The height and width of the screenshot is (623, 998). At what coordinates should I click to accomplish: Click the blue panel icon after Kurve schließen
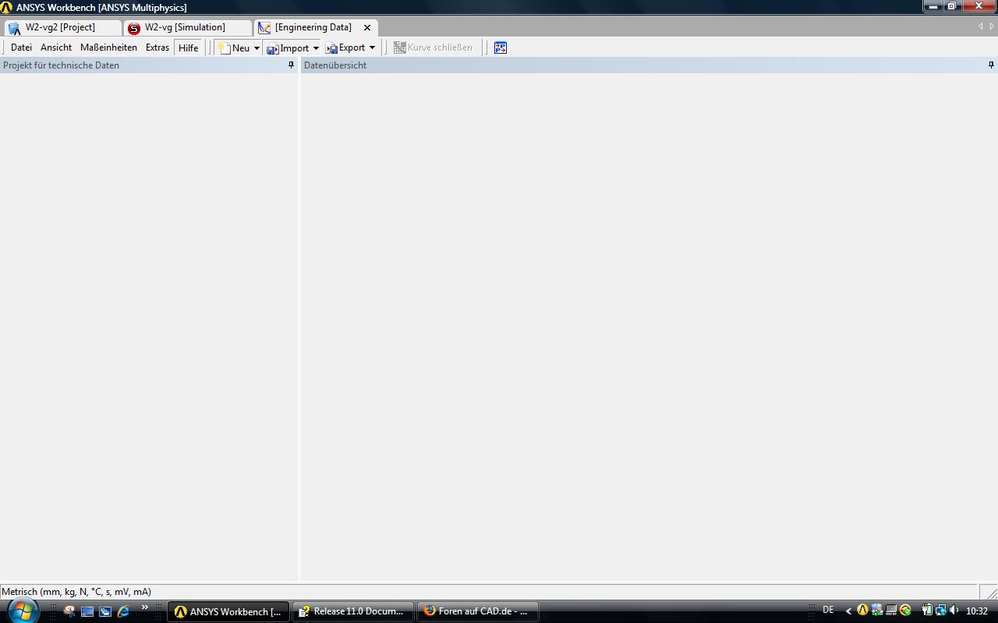[x=501, y=48]
